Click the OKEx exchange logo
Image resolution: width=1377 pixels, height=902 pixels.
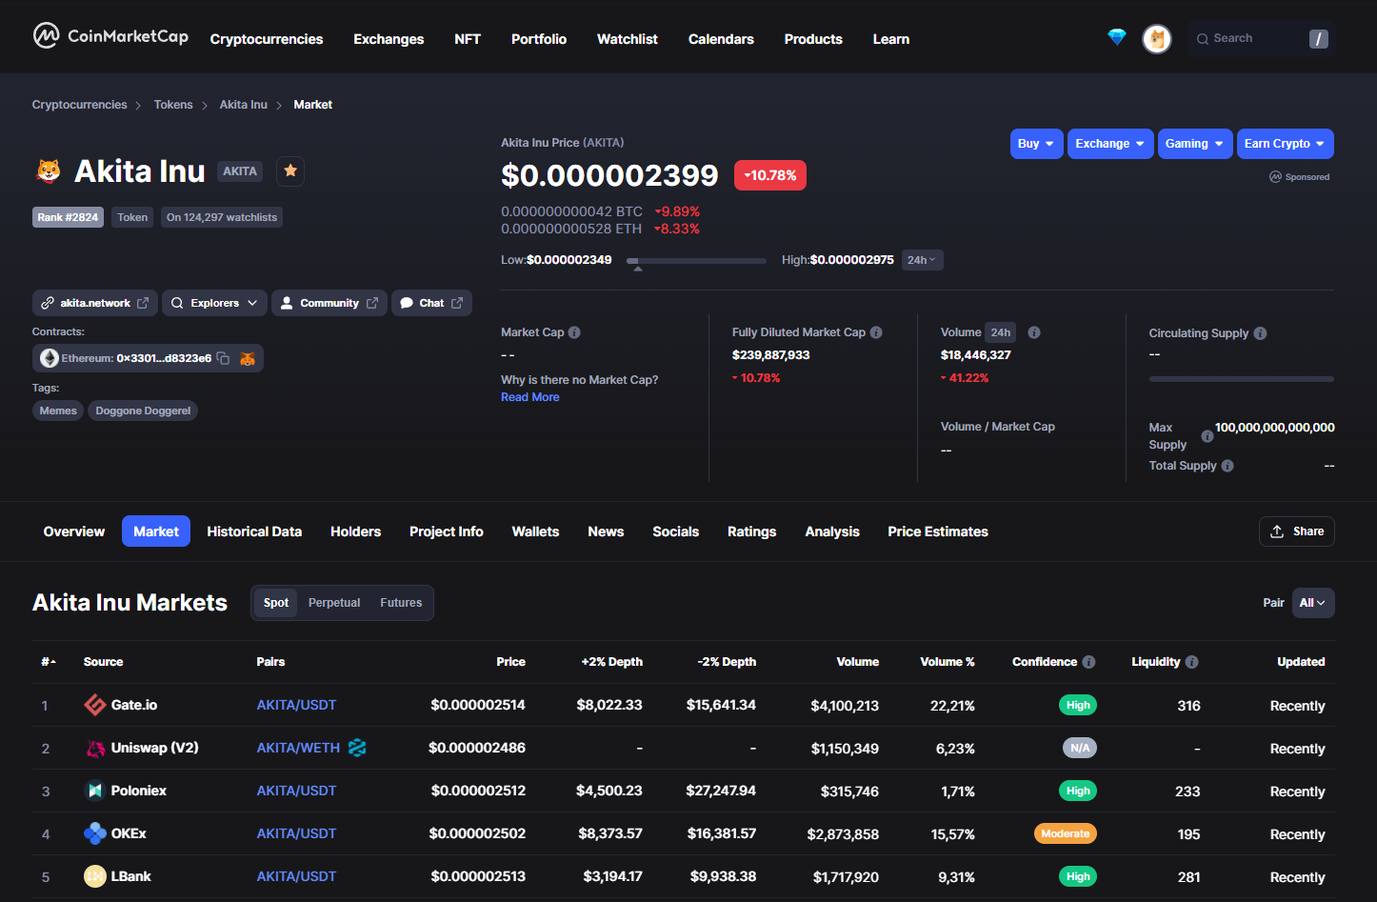[x=95, y=833]
